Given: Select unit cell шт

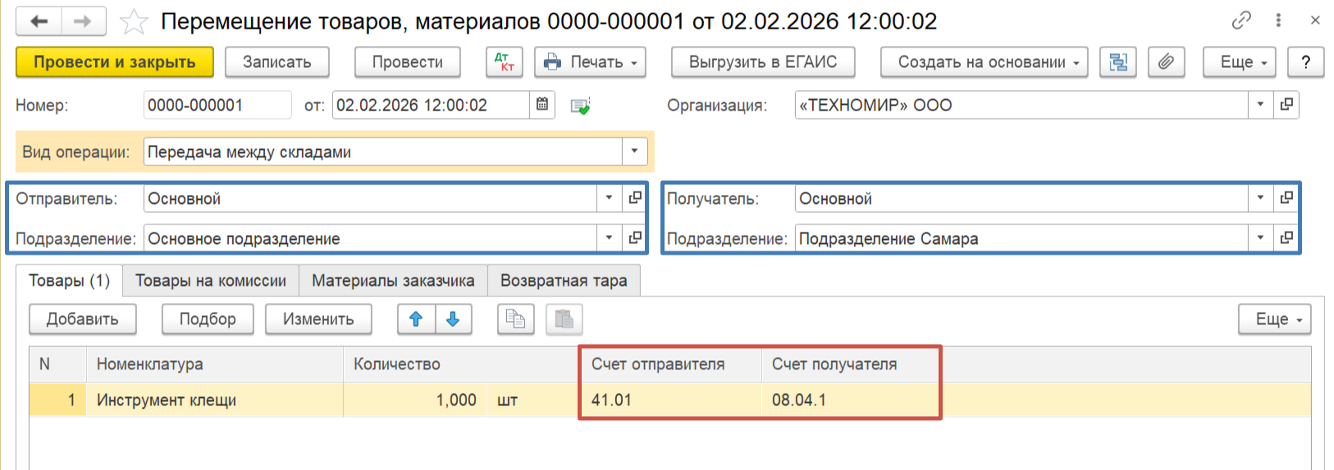Looking at the screenshot, I should coord(534,400).
